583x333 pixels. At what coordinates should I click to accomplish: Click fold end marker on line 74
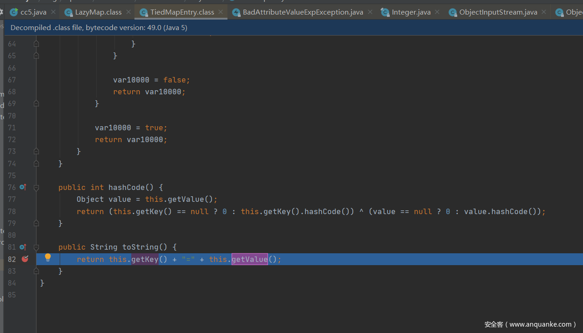36,164
